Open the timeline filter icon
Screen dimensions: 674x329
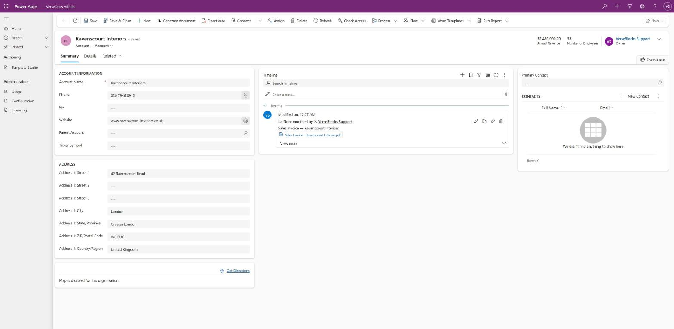point(479,75)
